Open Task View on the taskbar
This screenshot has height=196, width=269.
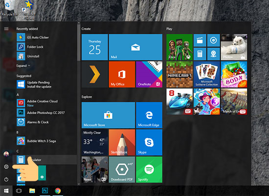click(x=19, y=191)
